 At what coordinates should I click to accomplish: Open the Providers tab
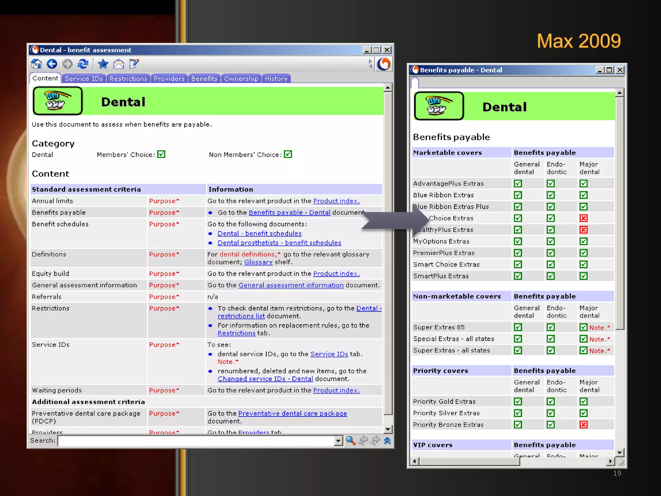(169, 78)
